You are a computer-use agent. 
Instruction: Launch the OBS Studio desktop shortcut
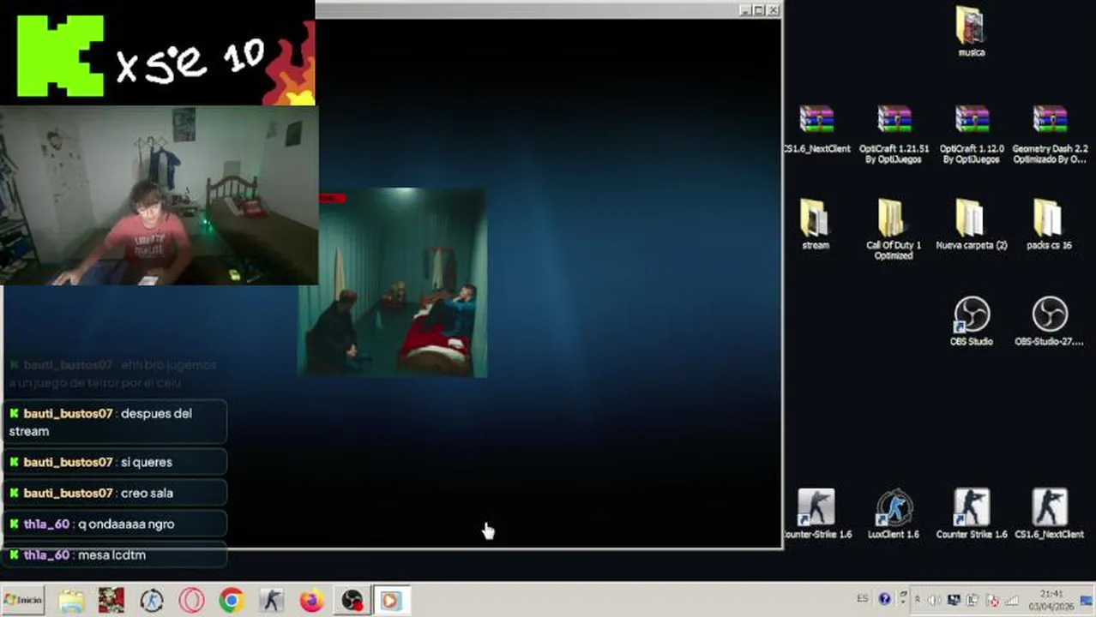click(971, 320)
